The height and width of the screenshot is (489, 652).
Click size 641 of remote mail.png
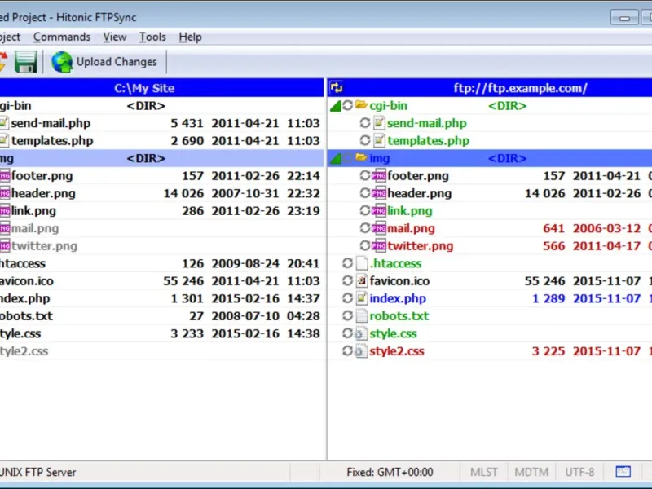pos(553,228)
